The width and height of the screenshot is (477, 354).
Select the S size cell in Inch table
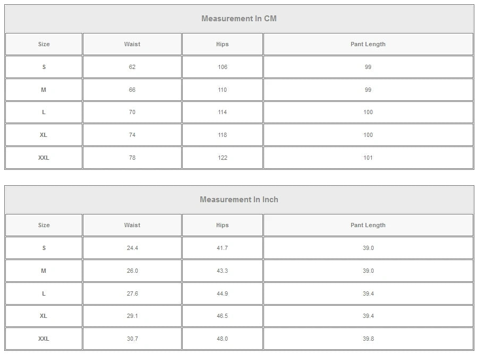[x=44, y=248]
